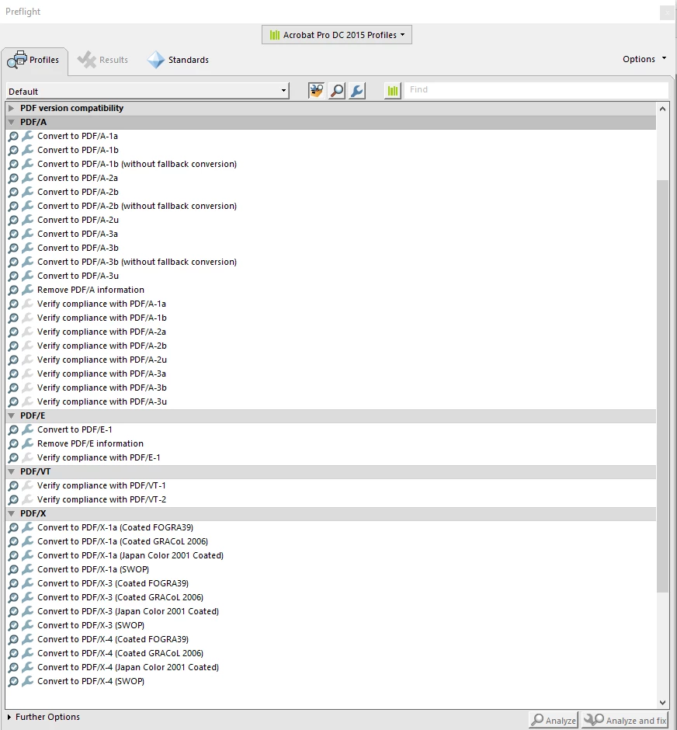Screen dimensions: 677x730
Task: Click magnifier icon for Remove PDF/A information
Action: (13, 290)
